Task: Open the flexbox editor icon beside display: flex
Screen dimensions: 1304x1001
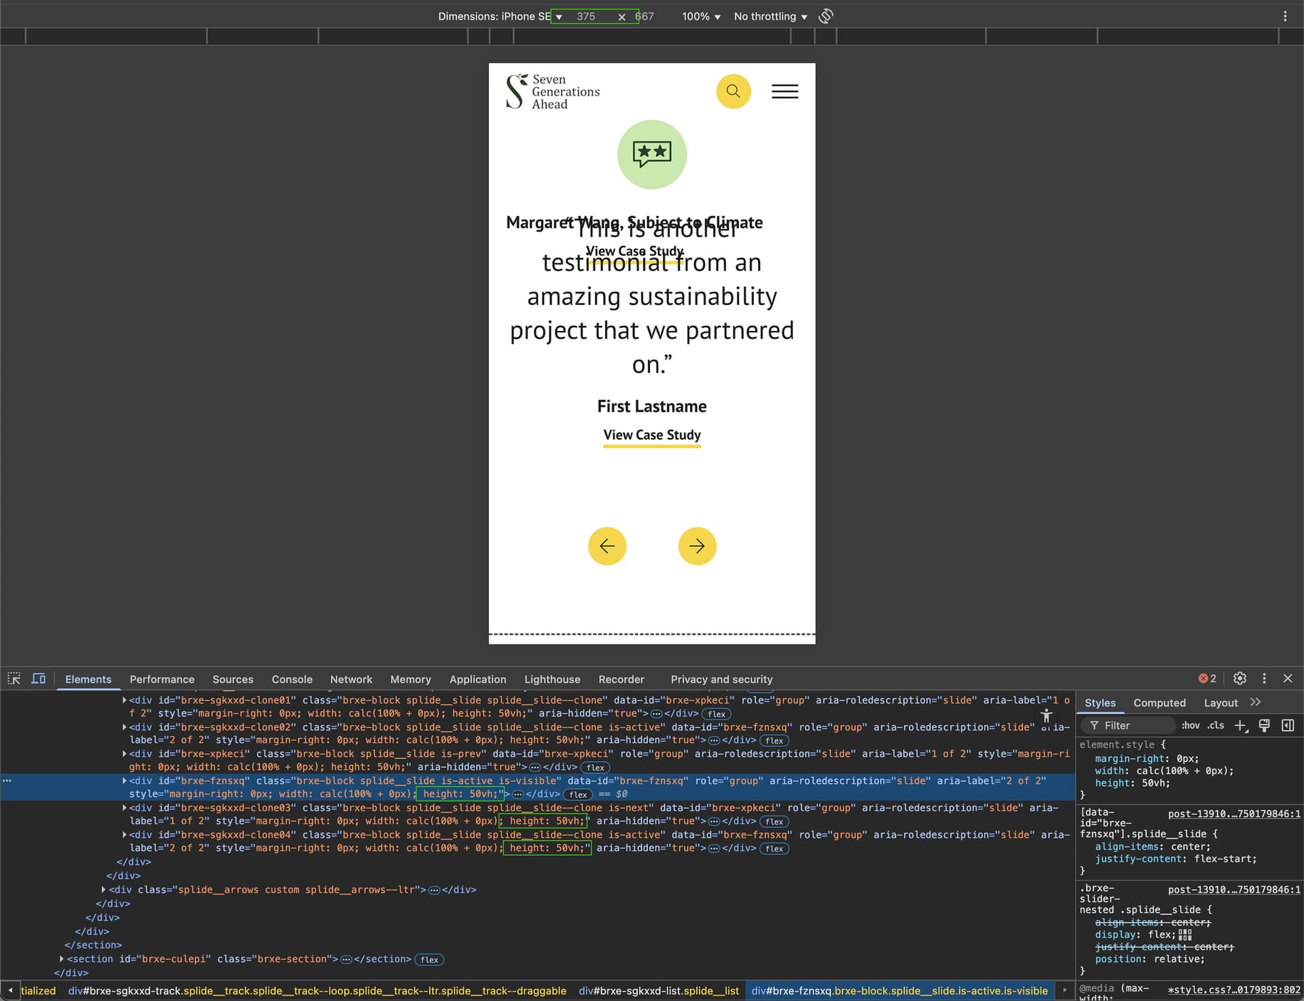Action: tap(1185, 935)
